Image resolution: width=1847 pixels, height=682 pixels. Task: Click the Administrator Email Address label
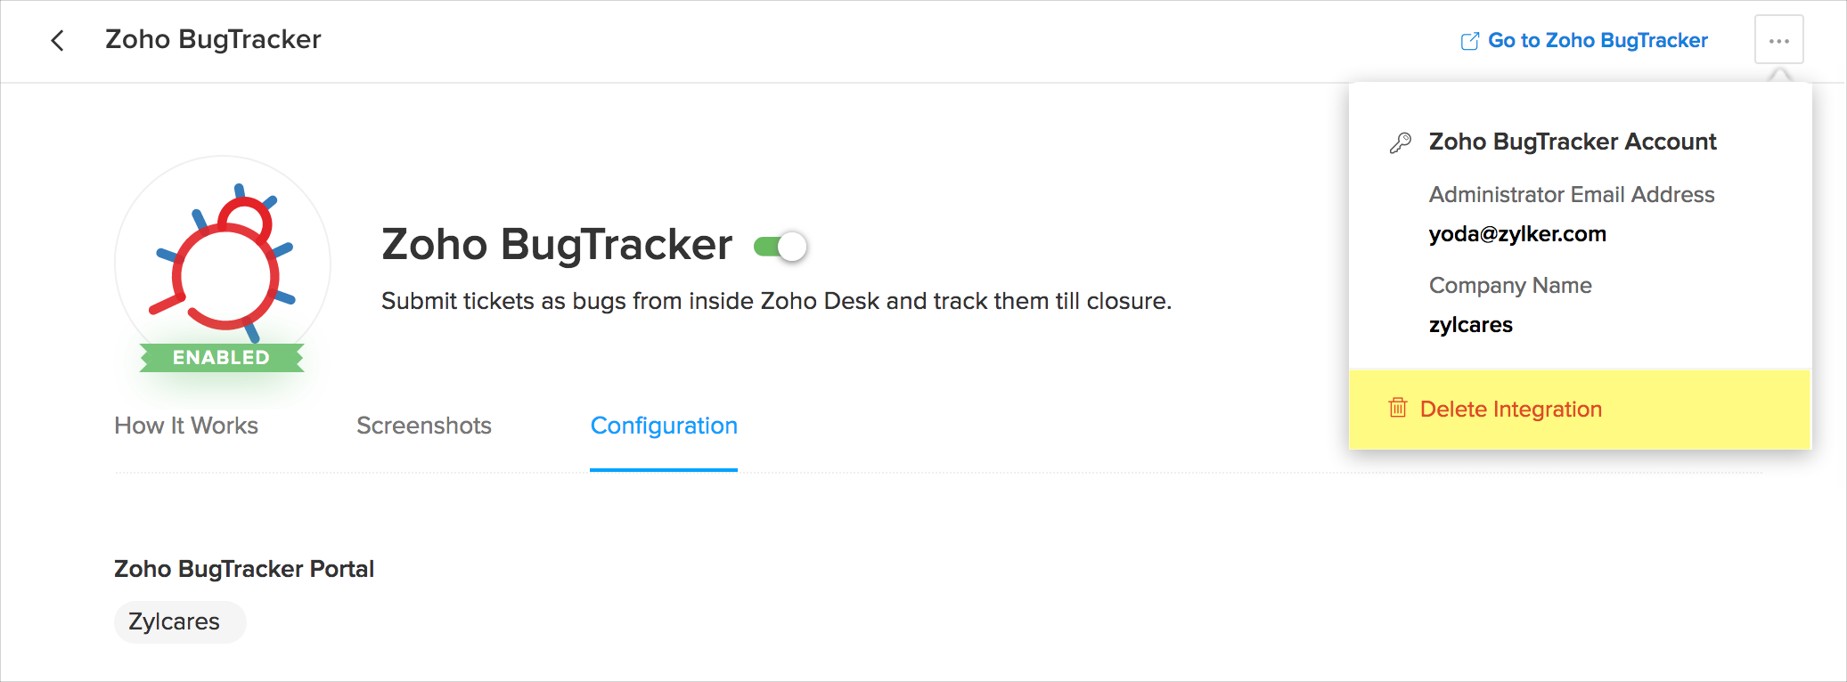click(x=1571, y=195)
